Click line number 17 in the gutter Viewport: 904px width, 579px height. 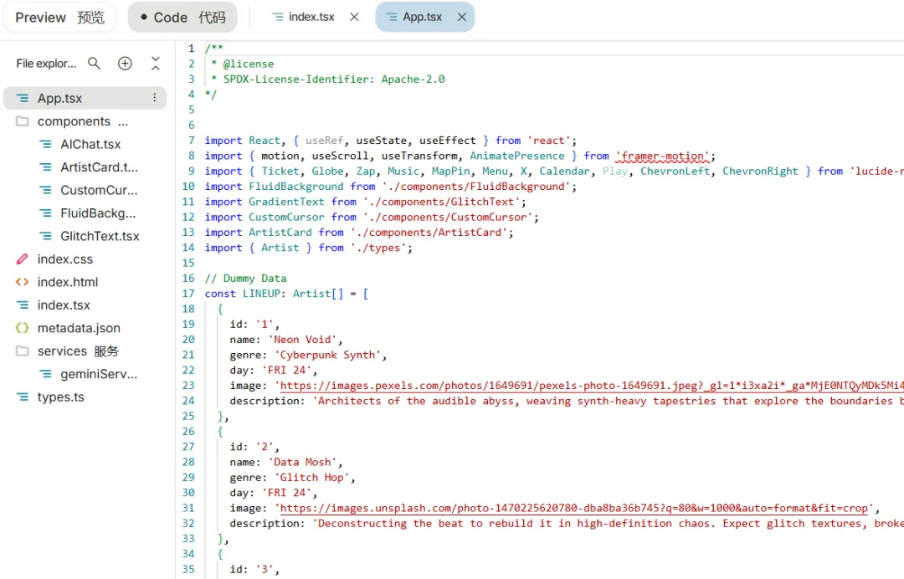188,294
